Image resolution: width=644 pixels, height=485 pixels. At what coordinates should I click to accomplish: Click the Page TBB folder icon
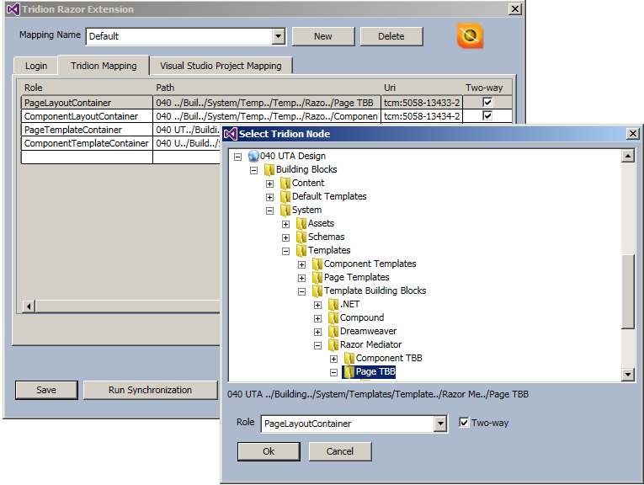click(x=349, y=372)
